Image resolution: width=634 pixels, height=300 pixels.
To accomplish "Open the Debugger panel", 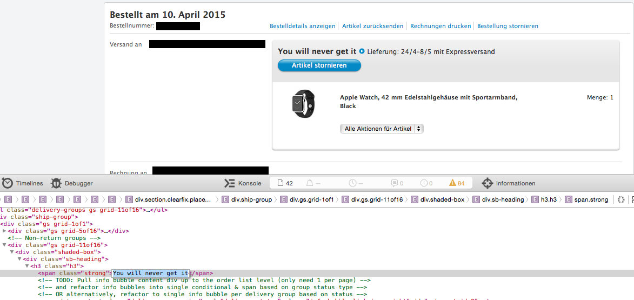I will [71, 183].
